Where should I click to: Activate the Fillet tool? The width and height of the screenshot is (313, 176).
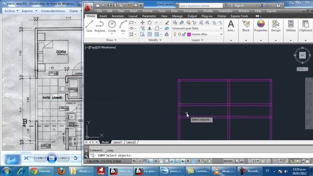(156, 28)
